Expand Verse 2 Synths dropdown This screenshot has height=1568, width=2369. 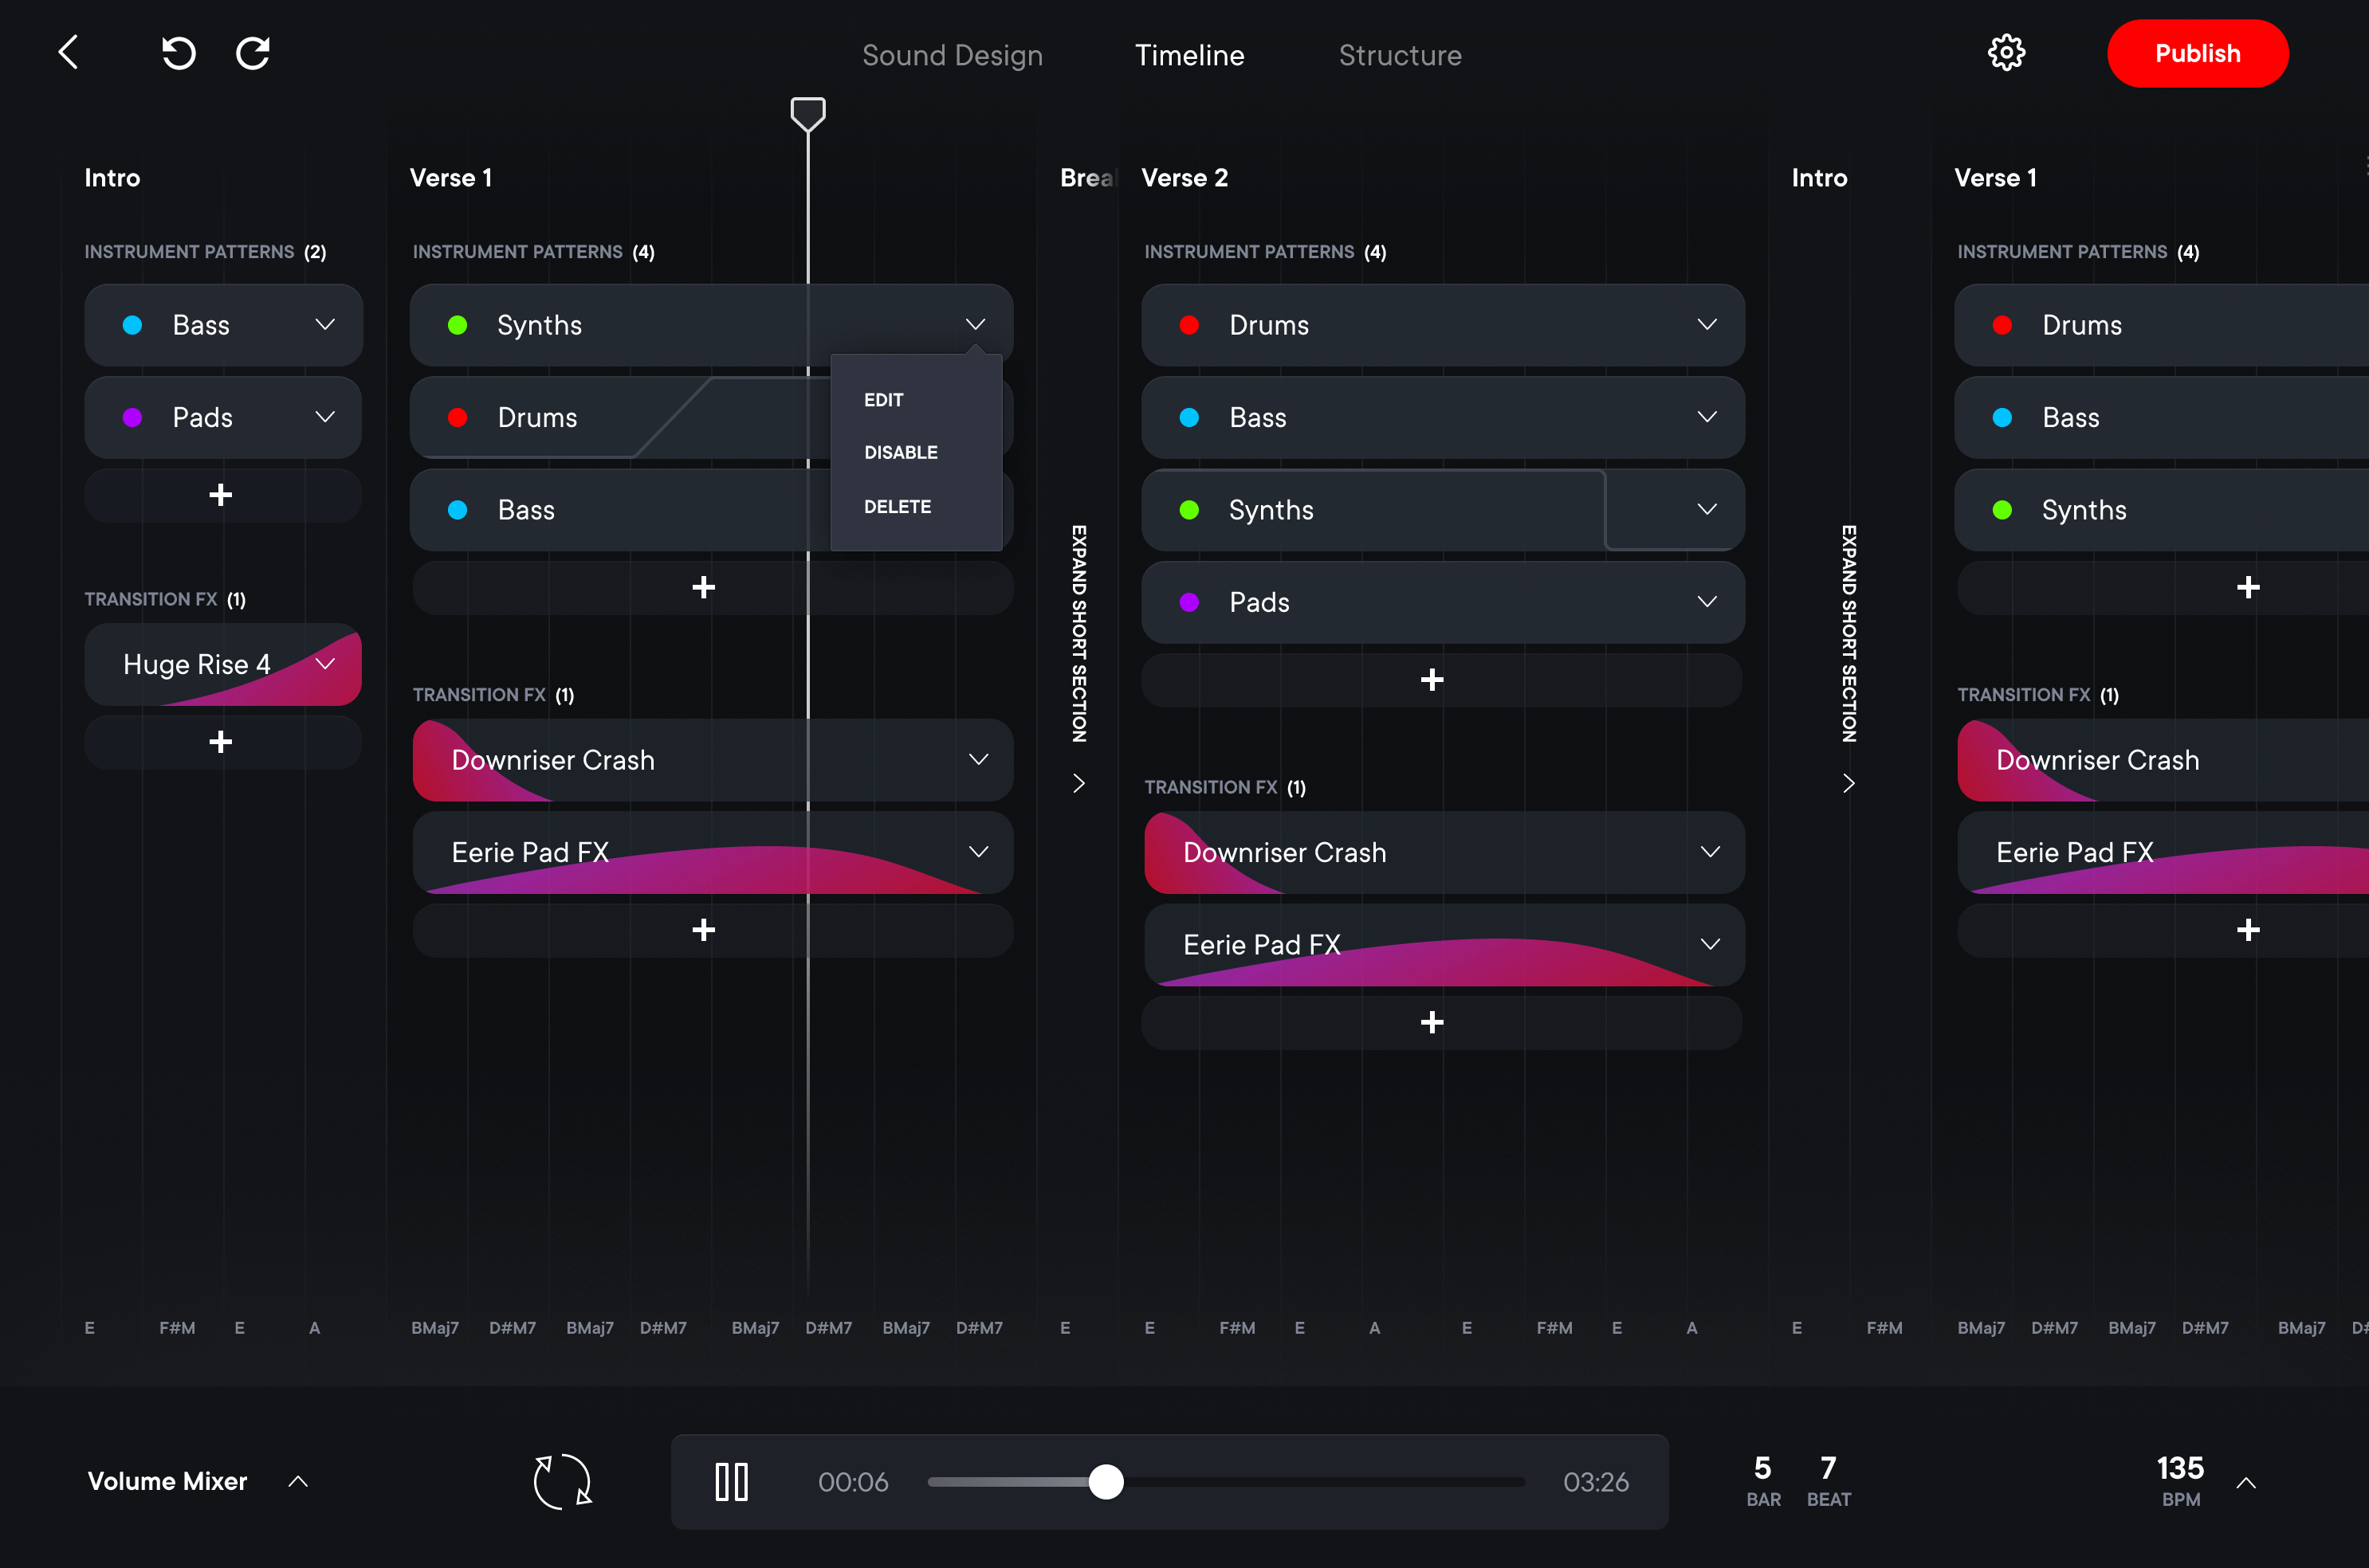(1707, 509)
